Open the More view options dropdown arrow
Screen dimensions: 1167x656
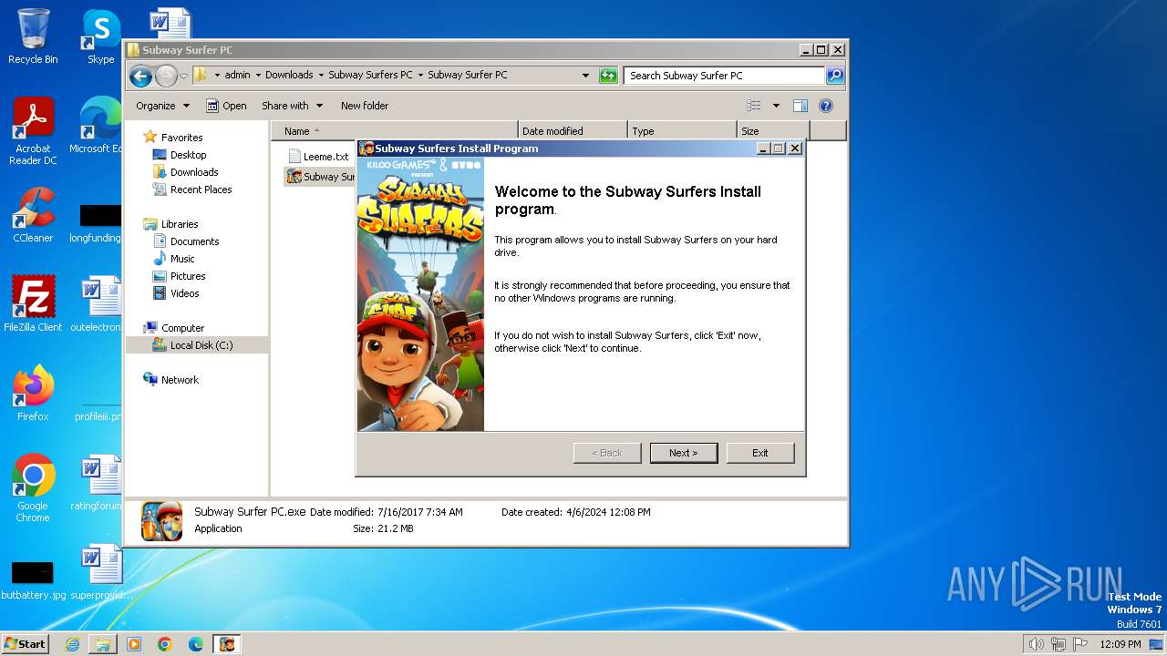click(776, 106)
